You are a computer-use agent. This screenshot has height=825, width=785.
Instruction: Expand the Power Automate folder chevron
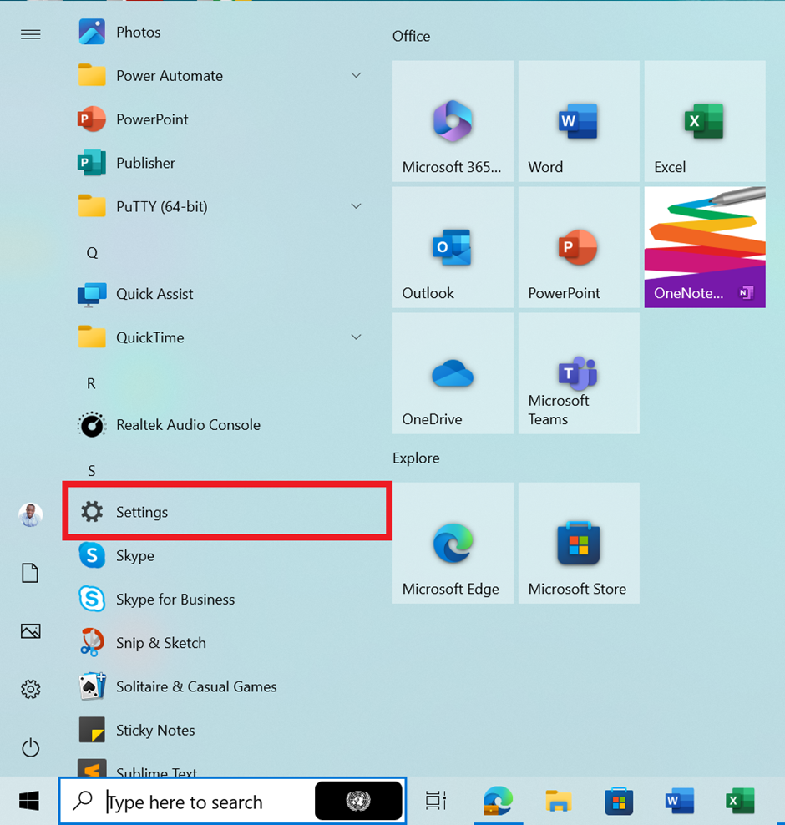pos(357,76)
